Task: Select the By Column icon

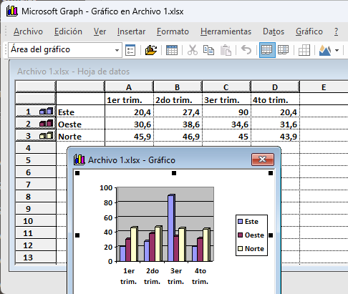Action: coord(284,50)
